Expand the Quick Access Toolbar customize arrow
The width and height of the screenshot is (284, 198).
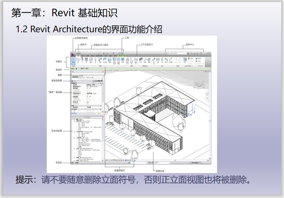[x=123, y=53]
